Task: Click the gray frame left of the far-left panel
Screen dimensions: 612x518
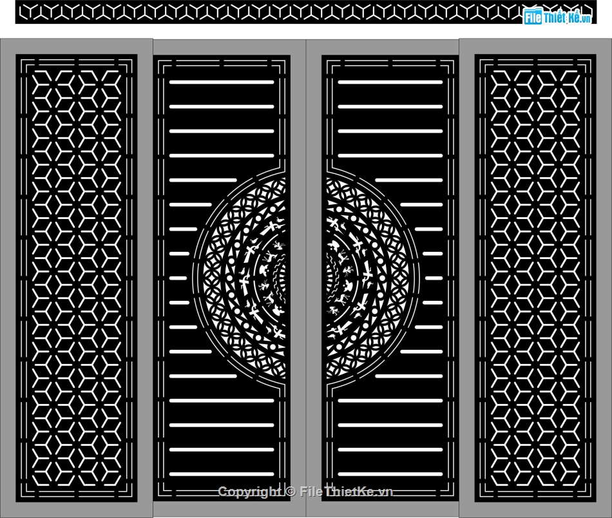Action: [8, 277]
